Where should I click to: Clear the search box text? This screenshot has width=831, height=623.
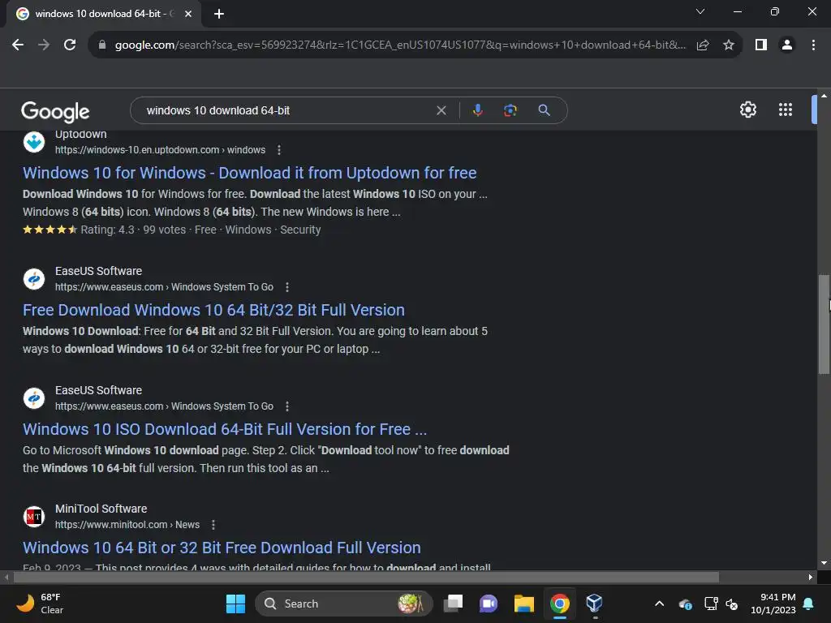[441, 110]
